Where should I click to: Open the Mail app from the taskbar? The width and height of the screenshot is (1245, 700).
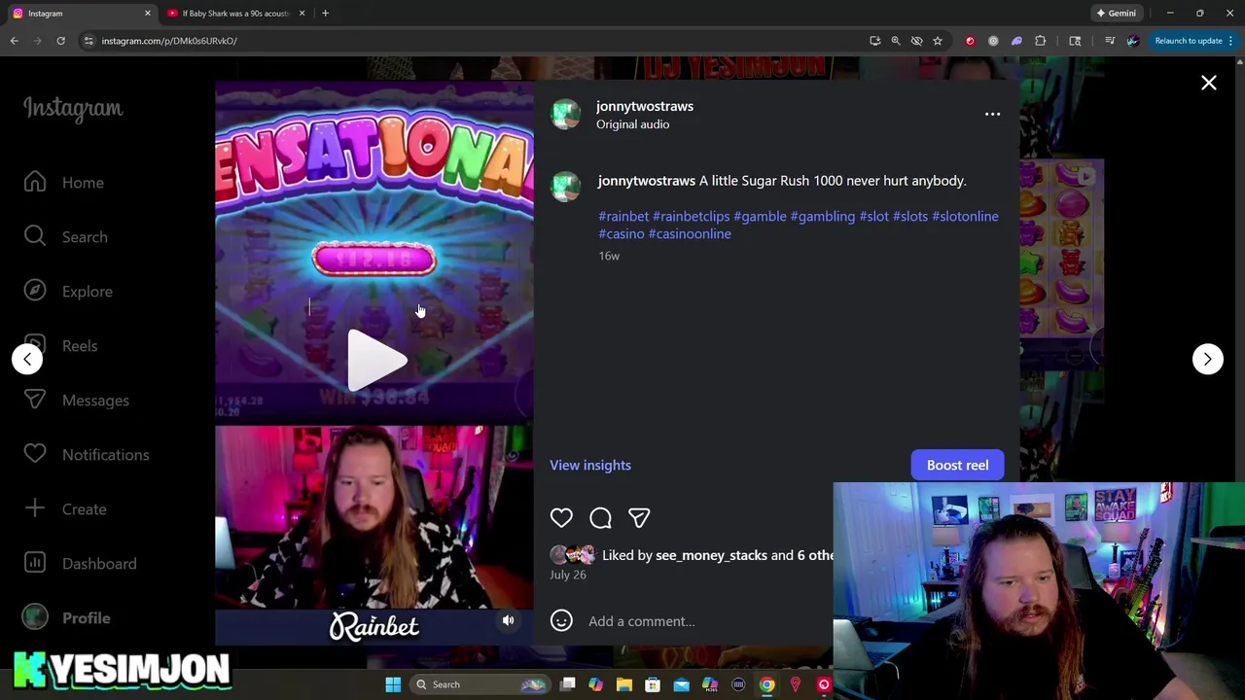(681, 684)
